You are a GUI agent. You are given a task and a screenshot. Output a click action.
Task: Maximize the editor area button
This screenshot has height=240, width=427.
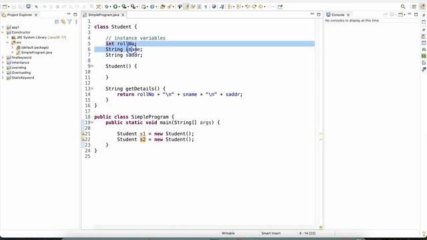tap(319, 15)
